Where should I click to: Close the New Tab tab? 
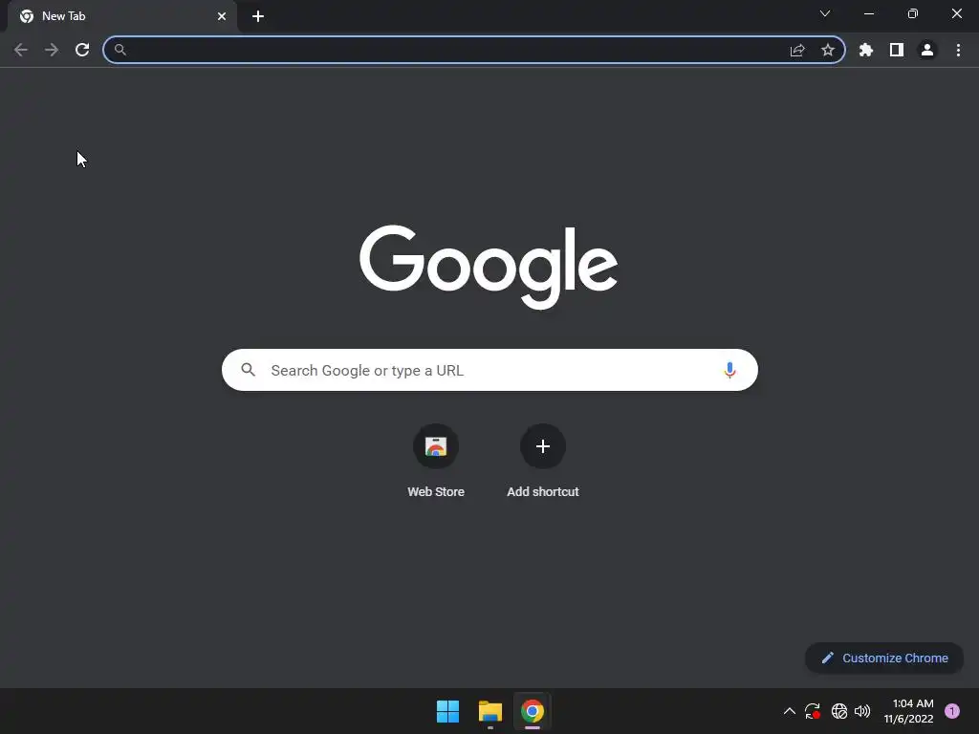[222, 16]
